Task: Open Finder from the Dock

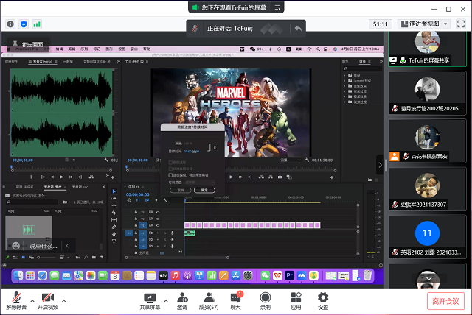Action: point(18,275)
